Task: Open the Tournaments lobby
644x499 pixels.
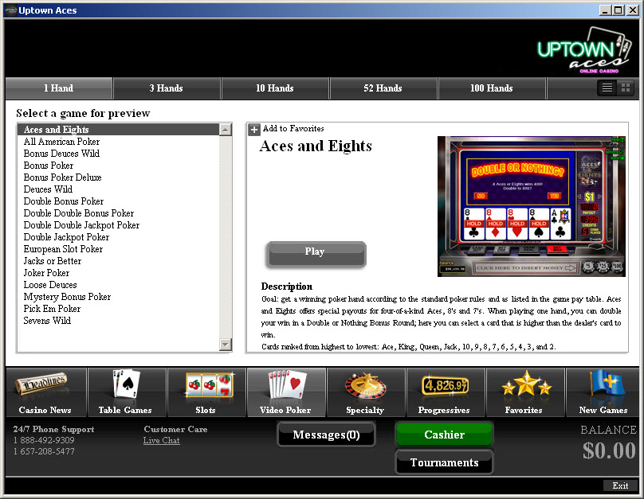Action: coord(444,462)
